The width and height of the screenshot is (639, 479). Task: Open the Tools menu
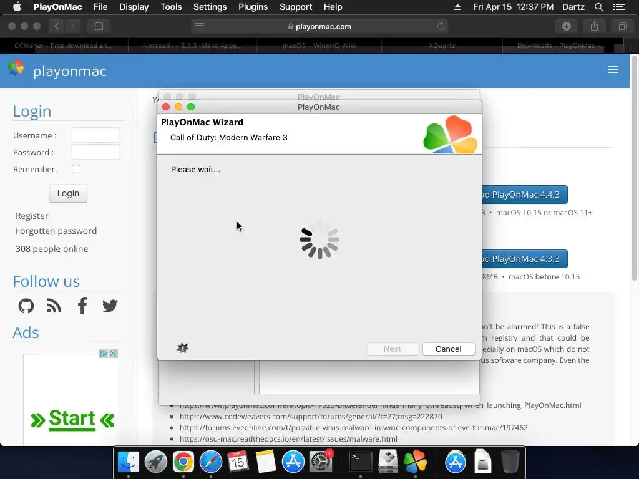(171, 7)
